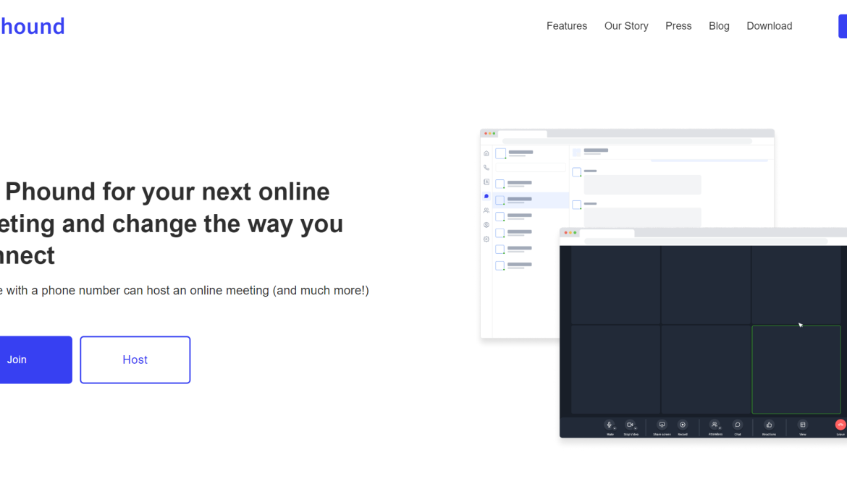Screen dimensions: 847x502
Task: Expand the arrow next to Mute
Action: 615,428
